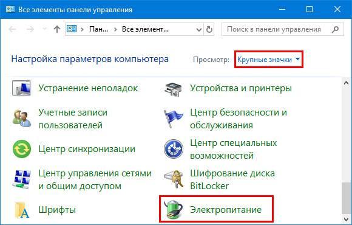
Task: Click the Control Panel icon in address bar
Action: tap(72, 29)
